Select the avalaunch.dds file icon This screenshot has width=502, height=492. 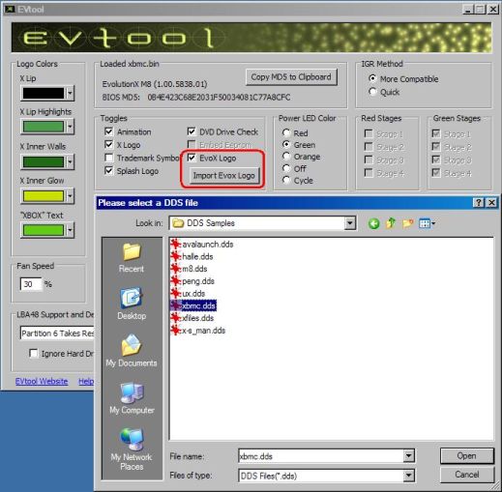[x=175, y=245]
